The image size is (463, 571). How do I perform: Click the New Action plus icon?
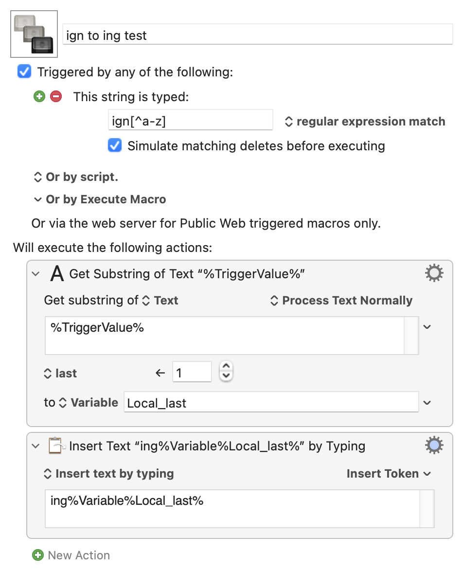[38, 555]
